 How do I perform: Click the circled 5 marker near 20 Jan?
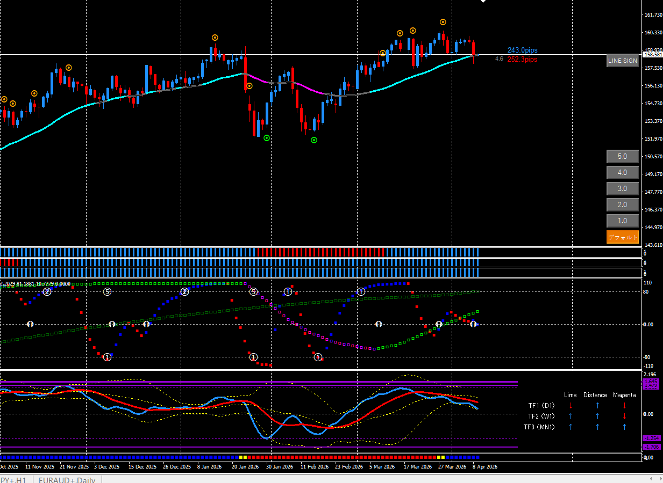pos(253,291)
